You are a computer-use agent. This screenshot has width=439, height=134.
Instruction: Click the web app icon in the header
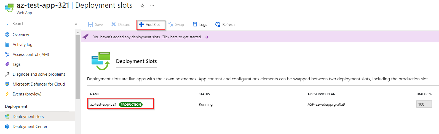click(9, 8)
